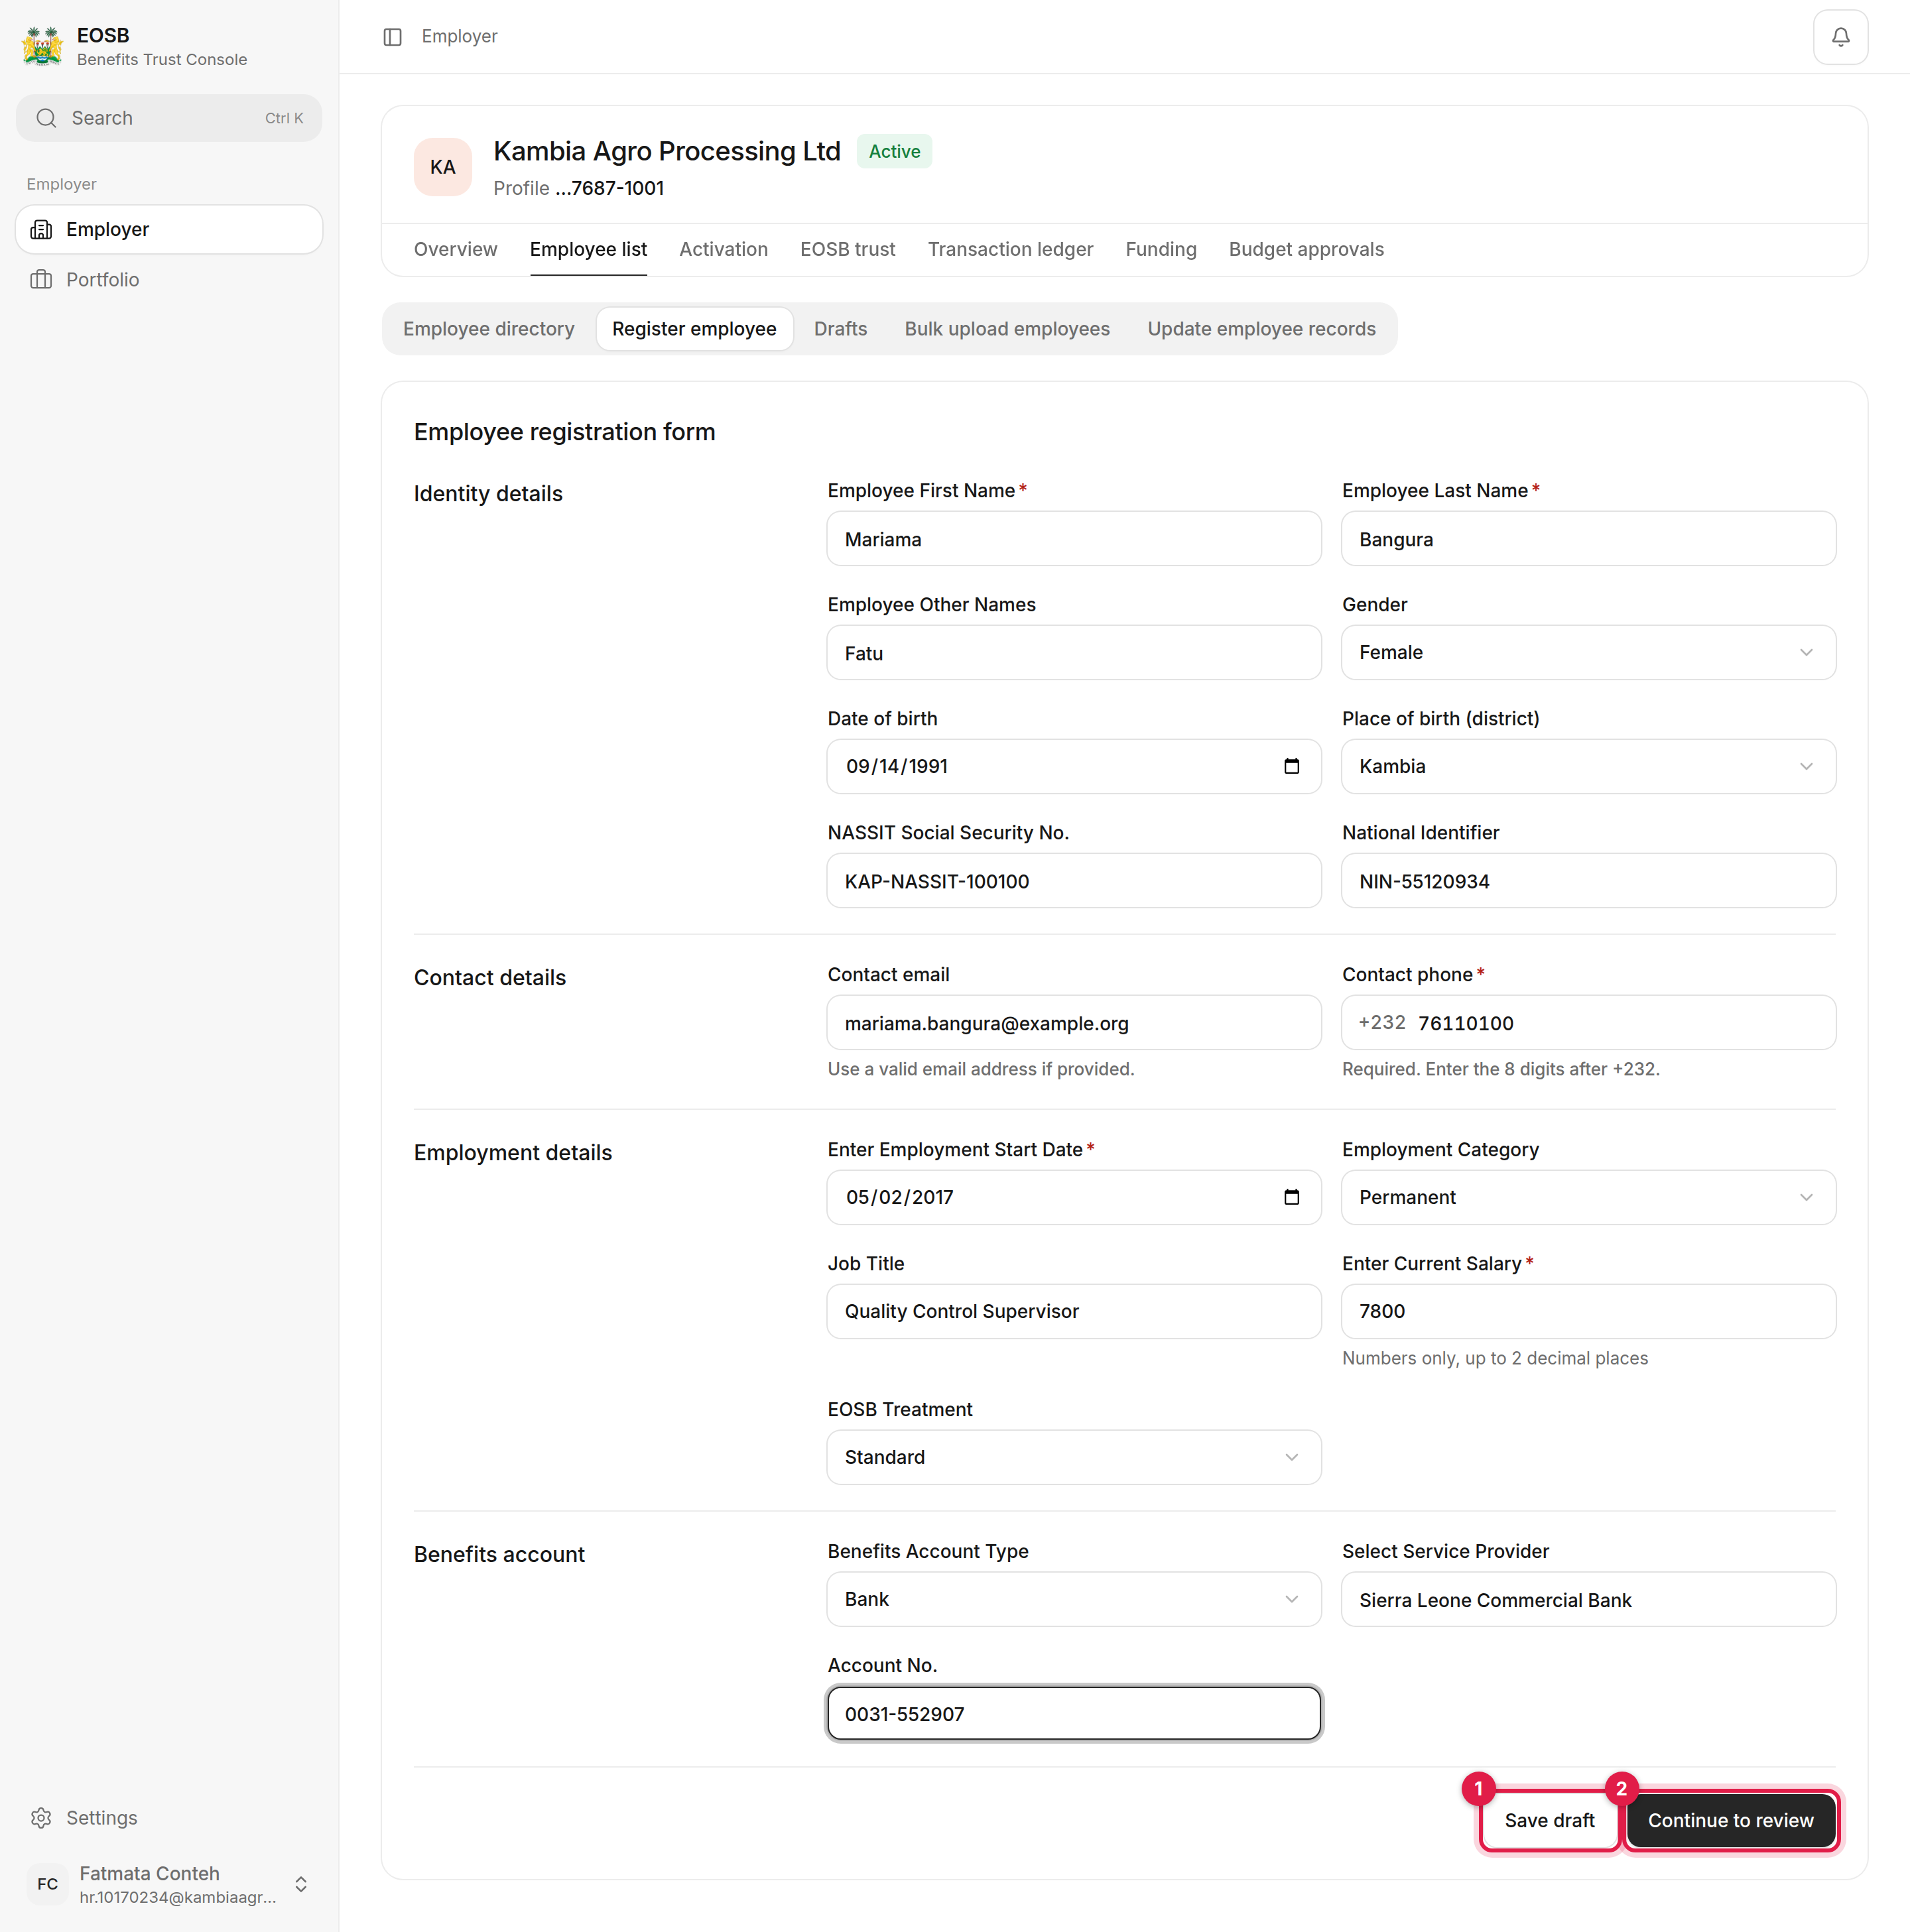Image resolution: width=1910 pixels, height=1932 pixels.
Task: Open the Gender dropdown
Action: [1588, 653]
